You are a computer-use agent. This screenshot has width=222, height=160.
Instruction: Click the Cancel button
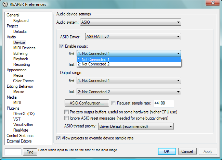pyautogui.click(x=187, y=151)
